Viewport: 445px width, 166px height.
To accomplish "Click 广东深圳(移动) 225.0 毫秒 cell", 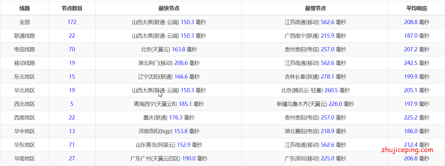I will pos(315,159).
